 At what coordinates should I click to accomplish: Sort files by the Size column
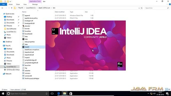86,12
